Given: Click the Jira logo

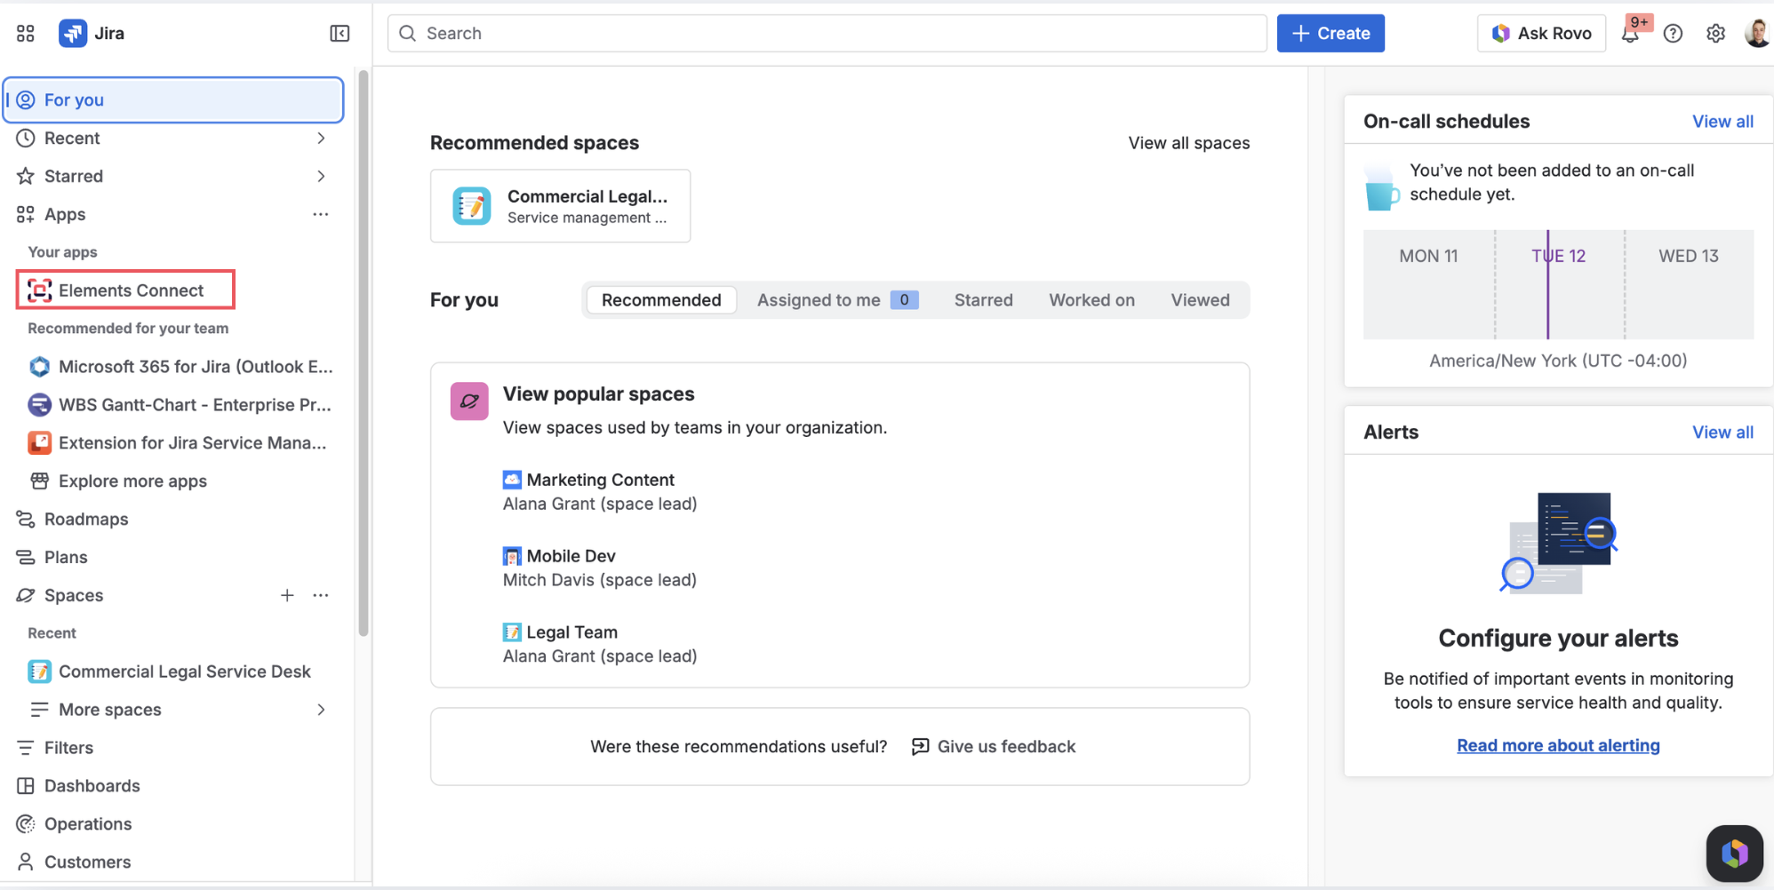Looking at the screenshot, I should (73, 34).
